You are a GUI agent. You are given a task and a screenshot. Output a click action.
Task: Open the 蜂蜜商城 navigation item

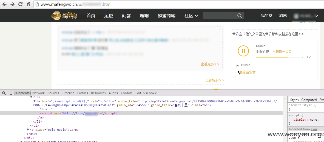pos(167,16)
